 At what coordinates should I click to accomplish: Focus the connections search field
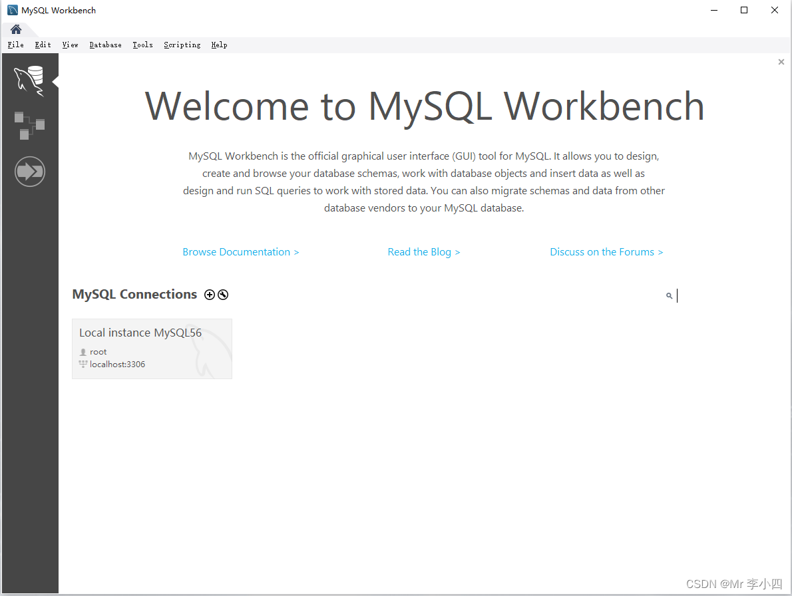[x=722, y=296]
